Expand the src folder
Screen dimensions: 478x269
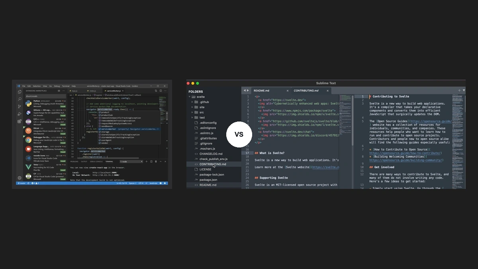point(192,112)
